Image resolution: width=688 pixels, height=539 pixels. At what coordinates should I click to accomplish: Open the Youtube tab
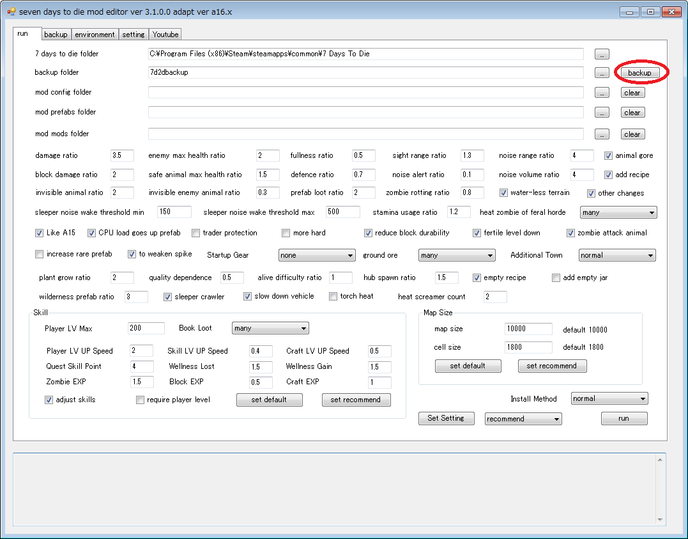165,35
